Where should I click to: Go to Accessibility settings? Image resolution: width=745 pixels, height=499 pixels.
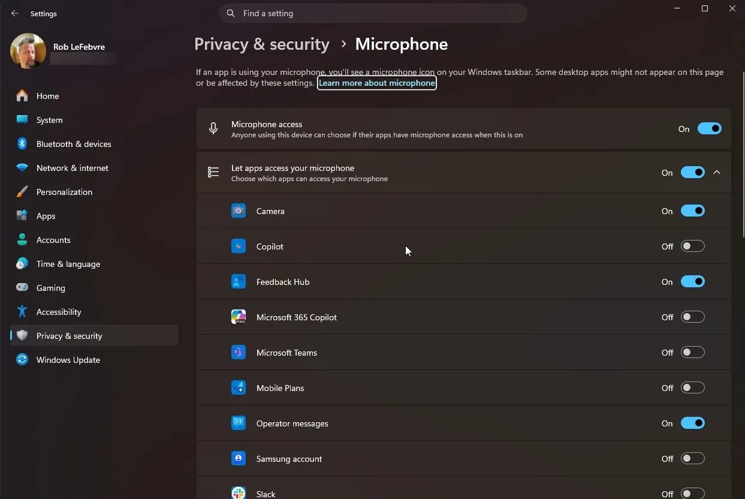pos(94,312)
